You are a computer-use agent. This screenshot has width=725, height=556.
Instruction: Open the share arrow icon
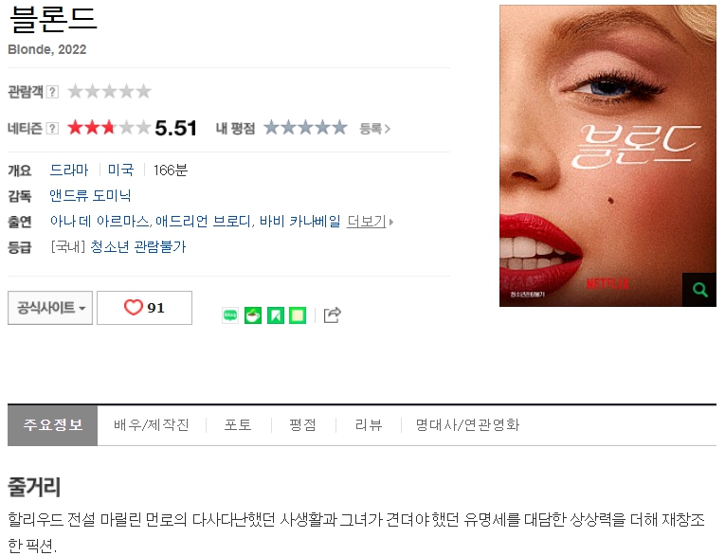coord(333,315)
